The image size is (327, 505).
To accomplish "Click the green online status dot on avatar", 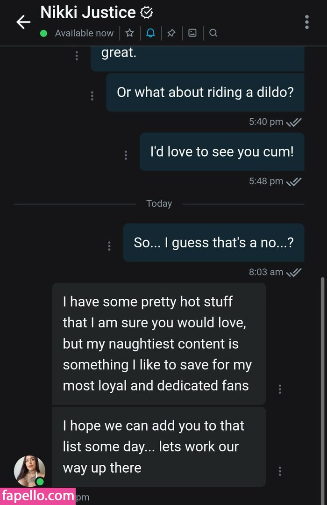I will pyautogui.click(x=40, y=481).
